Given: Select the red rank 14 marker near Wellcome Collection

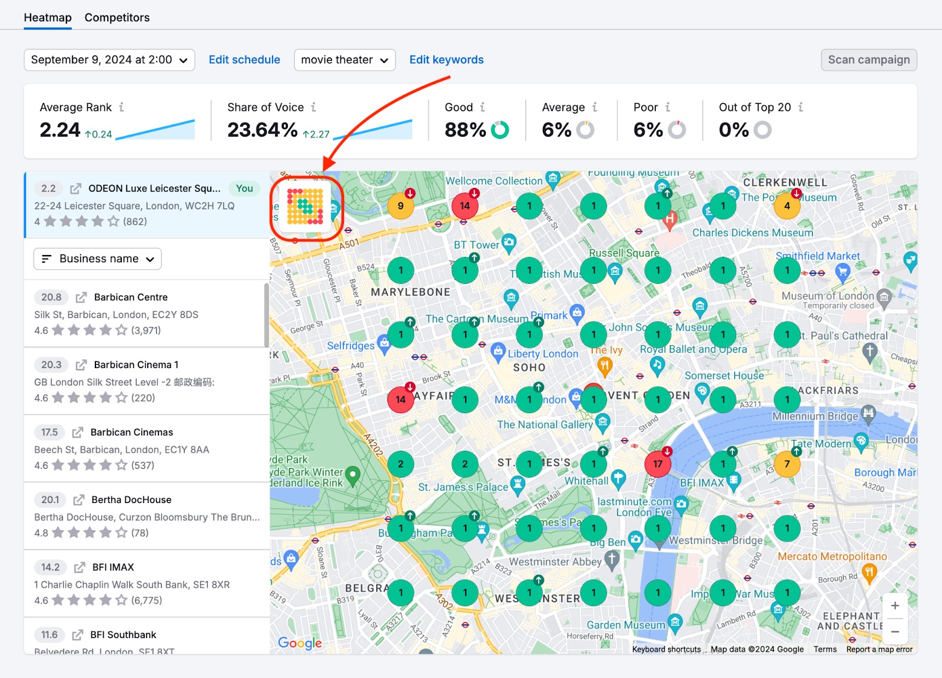Looking at the screenshot, I should coord(465,206).
